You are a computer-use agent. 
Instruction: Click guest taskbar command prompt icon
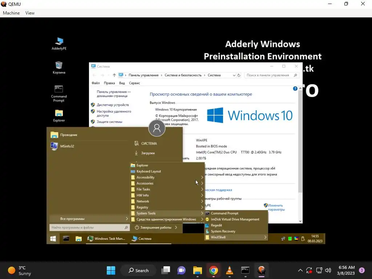(66, 238)
